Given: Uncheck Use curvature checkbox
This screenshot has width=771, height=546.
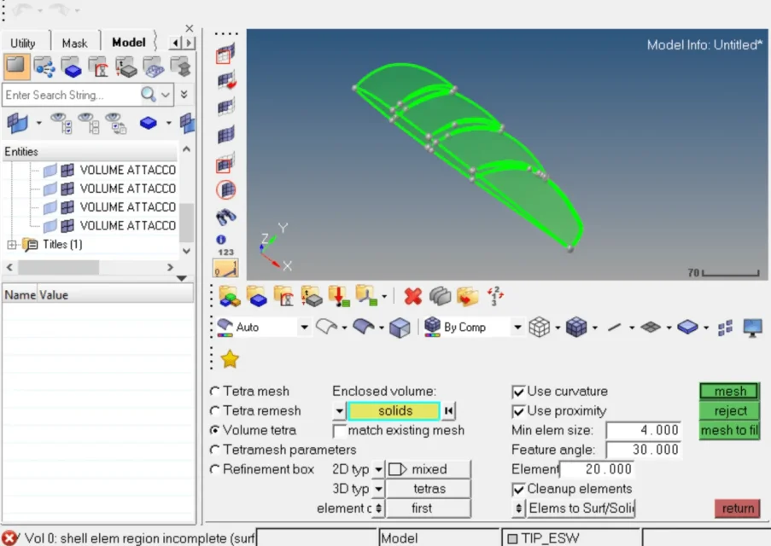Looking at the screenshot, I should pos(518,392).
